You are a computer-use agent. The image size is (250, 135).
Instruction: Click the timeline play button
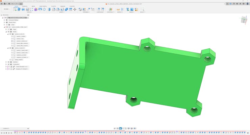click(6, 133)
